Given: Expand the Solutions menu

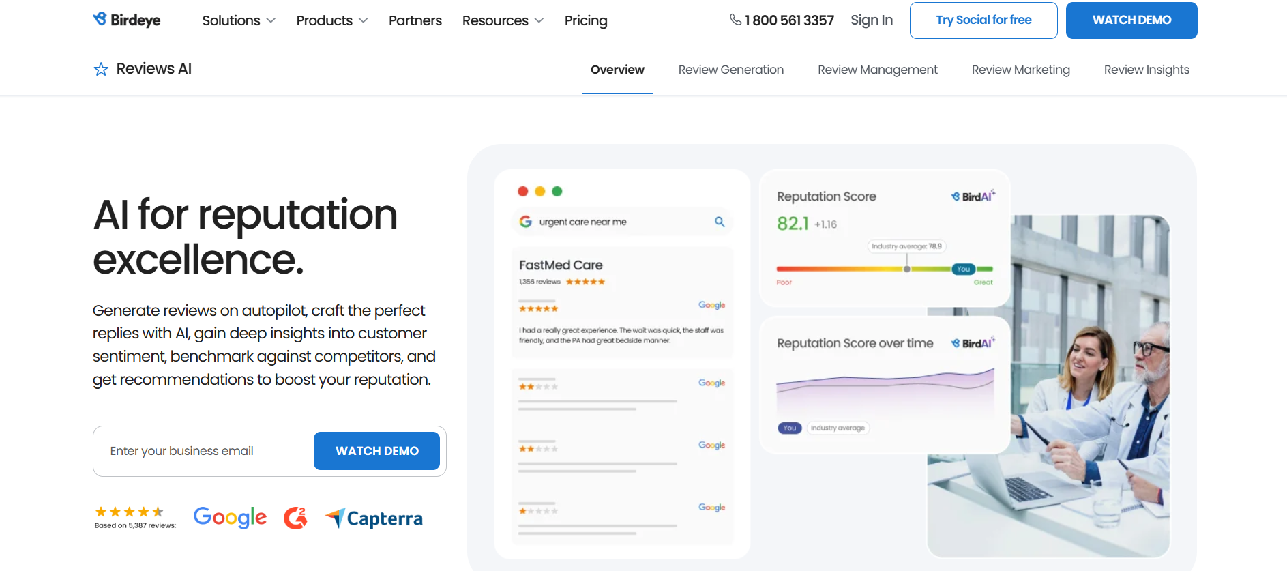Looking at the screenshot, I should [x=239, y=20].
